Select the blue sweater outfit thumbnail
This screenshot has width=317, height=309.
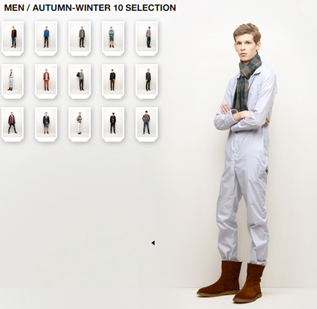pyautogui.click(x=46, y=39)
